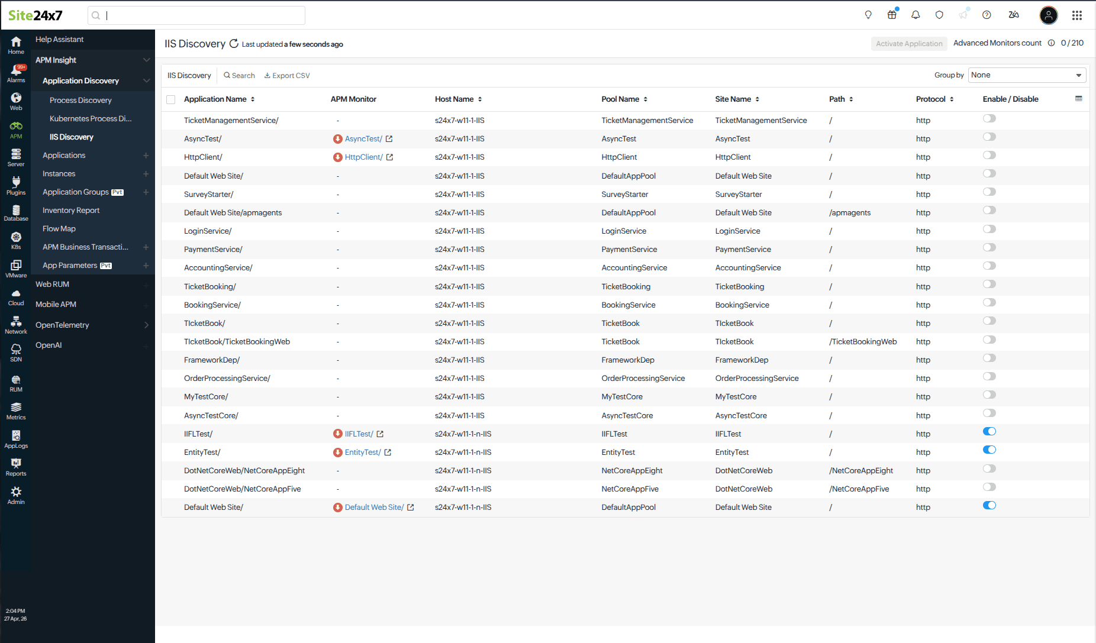Screen dimensions: 1096x643
Task: Open the user profile avatar
Action: (1049, 15)
